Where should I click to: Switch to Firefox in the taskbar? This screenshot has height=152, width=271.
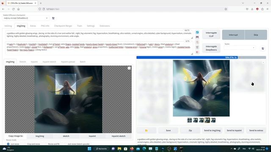point(132,149)
